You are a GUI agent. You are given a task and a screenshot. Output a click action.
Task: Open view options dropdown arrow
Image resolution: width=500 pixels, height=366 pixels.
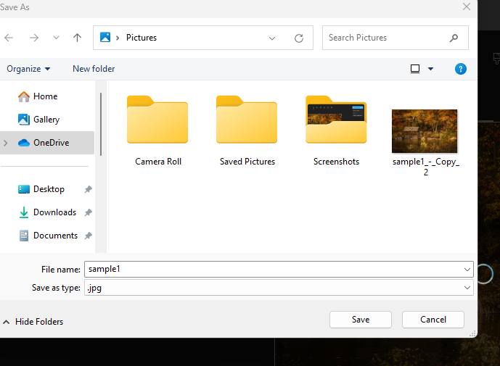click(x=430, y=69)
